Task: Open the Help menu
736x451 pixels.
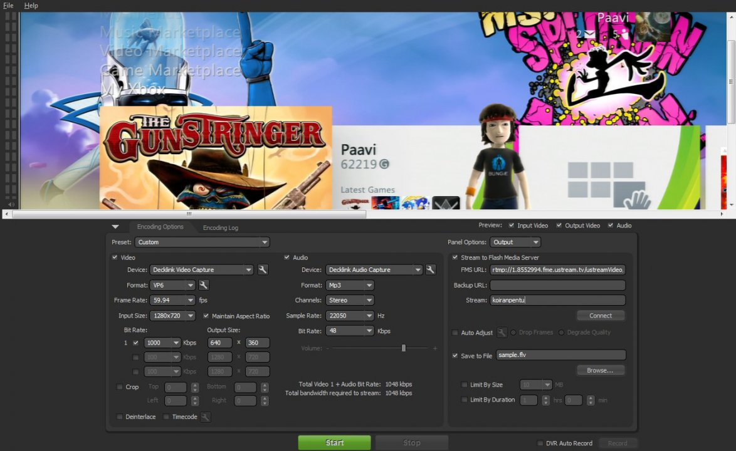Action: tap(31, 5)
